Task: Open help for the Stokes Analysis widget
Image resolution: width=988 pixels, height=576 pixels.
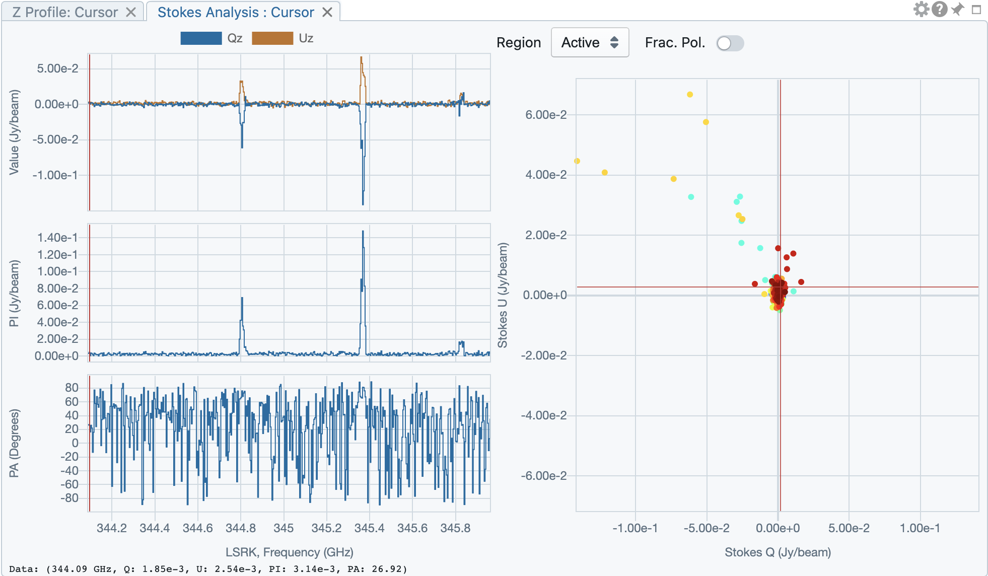Action: (x=940, y=9)
